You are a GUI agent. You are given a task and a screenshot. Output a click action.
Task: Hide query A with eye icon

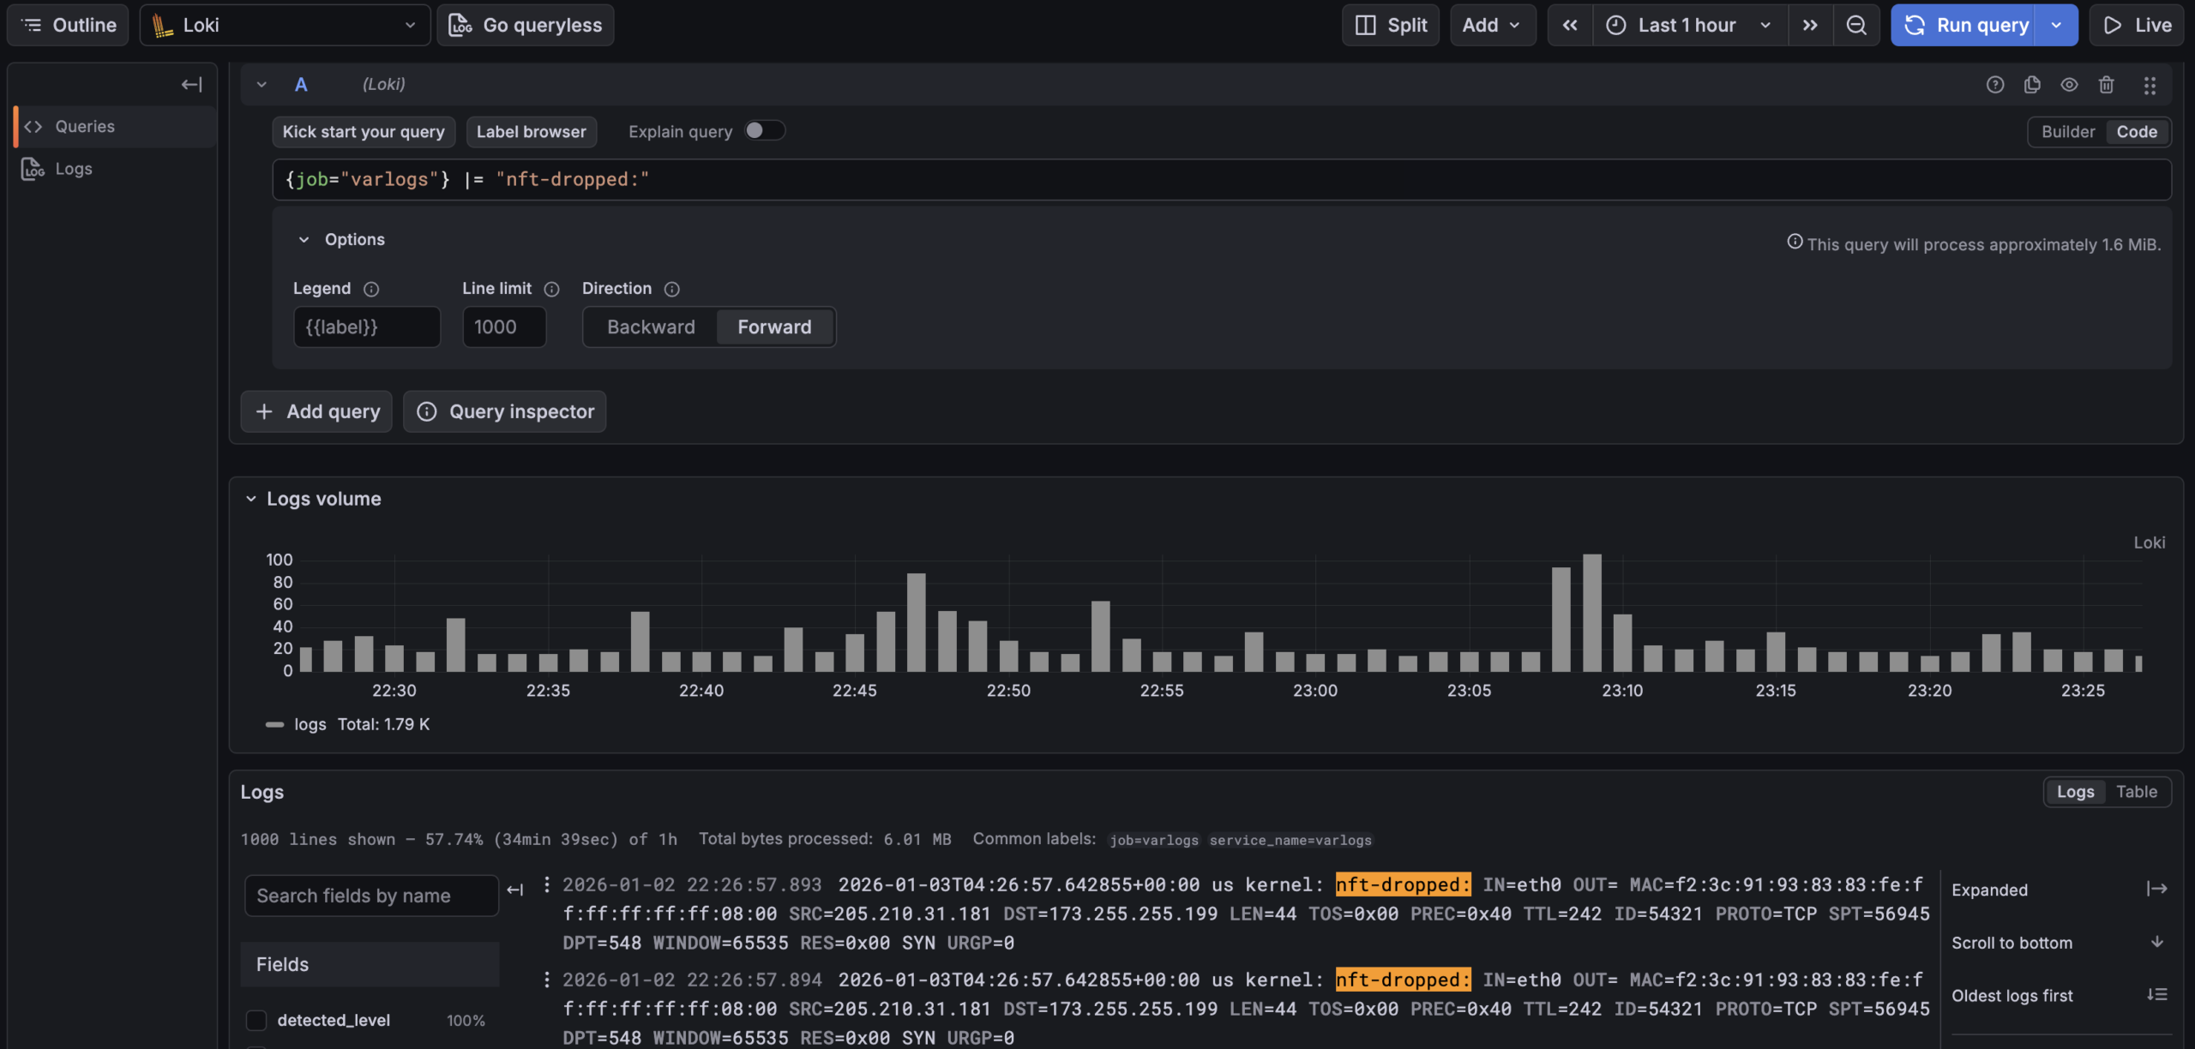[x=2069, y=85]
